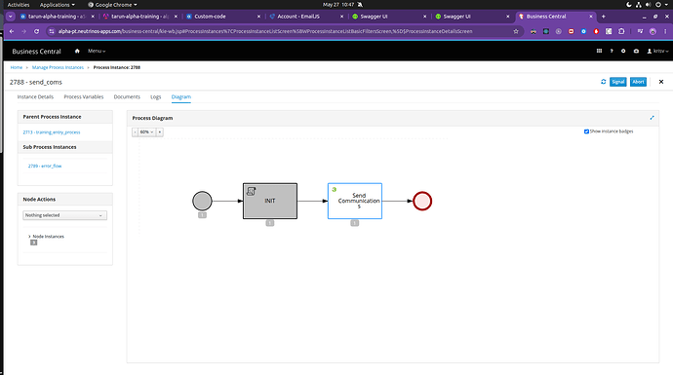Open the Chrome tab search dropdown
This screenshot has height=375, width=673.
point(11,17)
